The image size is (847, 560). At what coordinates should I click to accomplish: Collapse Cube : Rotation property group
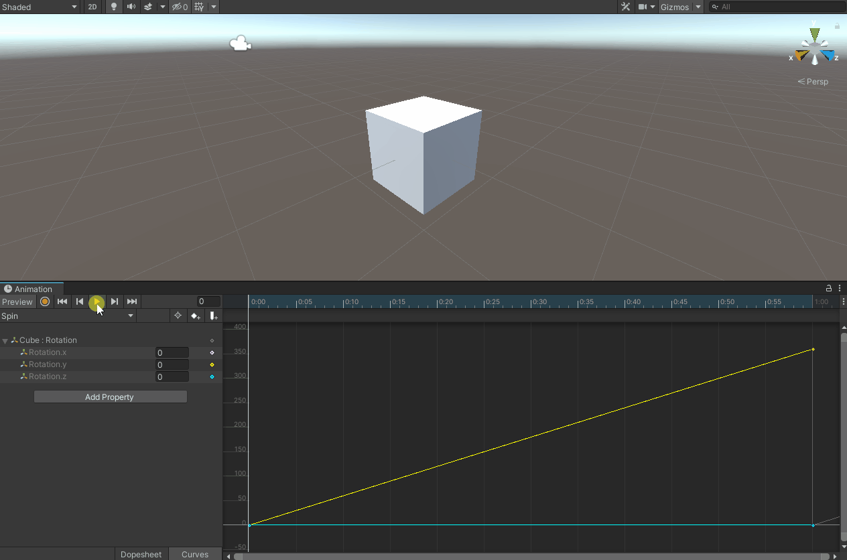(x=5, y=341)
